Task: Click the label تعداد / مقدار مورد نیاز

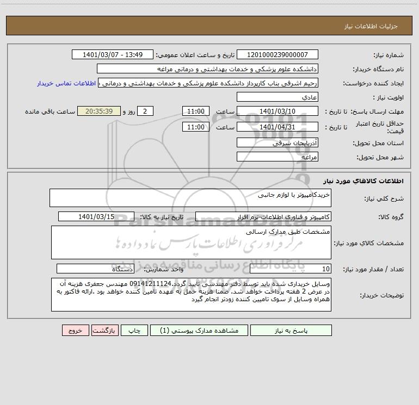Action: coord(373,270)
